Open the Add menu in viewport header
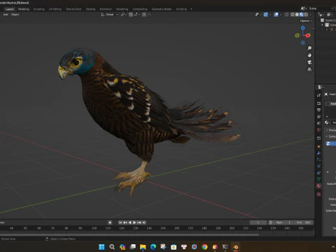 click(6, 15)
